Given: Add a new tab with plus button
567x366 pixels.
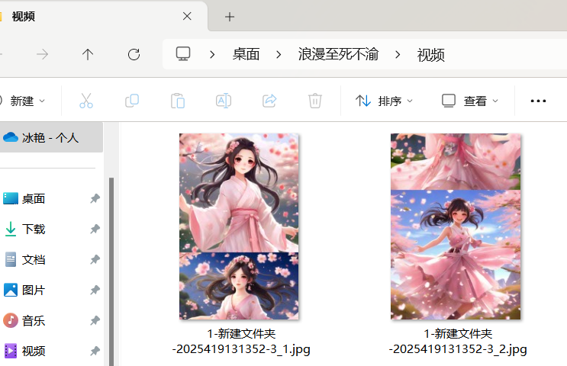Looking at the screenshot, I should (x=229, y=17).
